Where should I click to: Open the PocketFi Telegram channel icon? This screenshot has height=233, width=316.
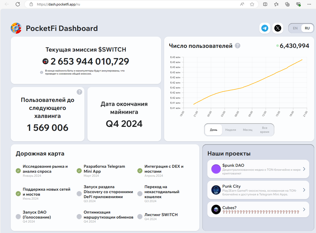(265, 28)
